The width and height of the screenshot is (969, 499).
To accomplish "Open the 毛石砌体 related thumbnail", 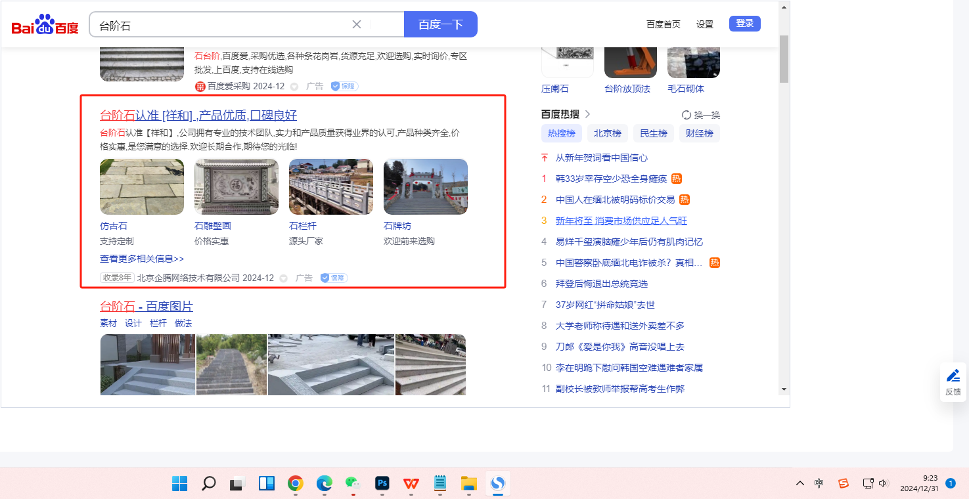I will [694, 62].
